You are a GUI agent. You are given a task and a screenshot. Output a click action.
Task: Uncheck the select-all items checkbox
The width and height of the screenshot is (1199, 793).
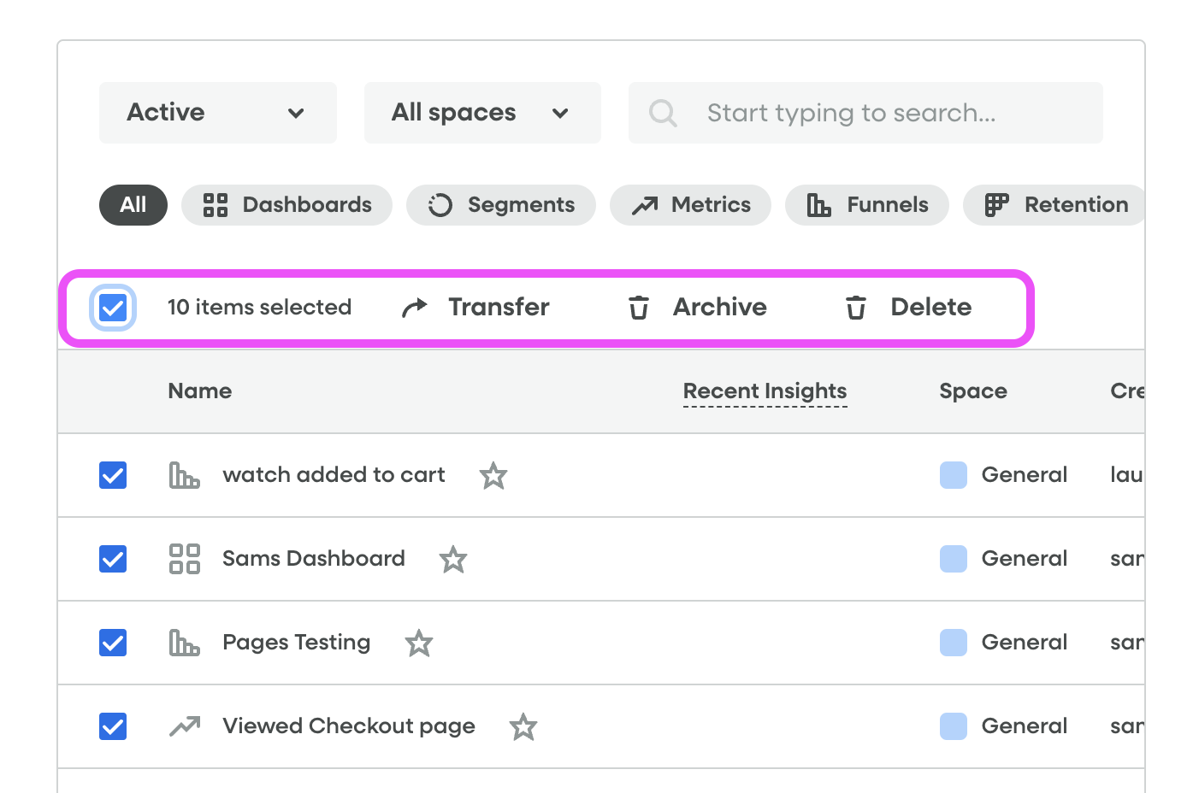[113, 308]
